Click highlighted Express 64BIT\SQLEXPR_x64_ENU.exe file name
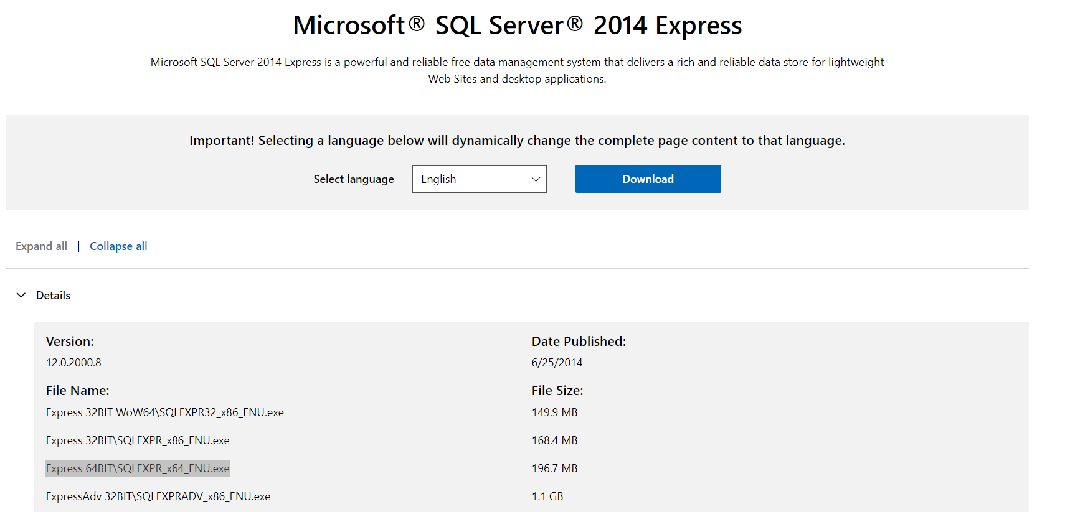Viewport: 1065px width, 512px height. pyautogui.click(x=138, y=468)
